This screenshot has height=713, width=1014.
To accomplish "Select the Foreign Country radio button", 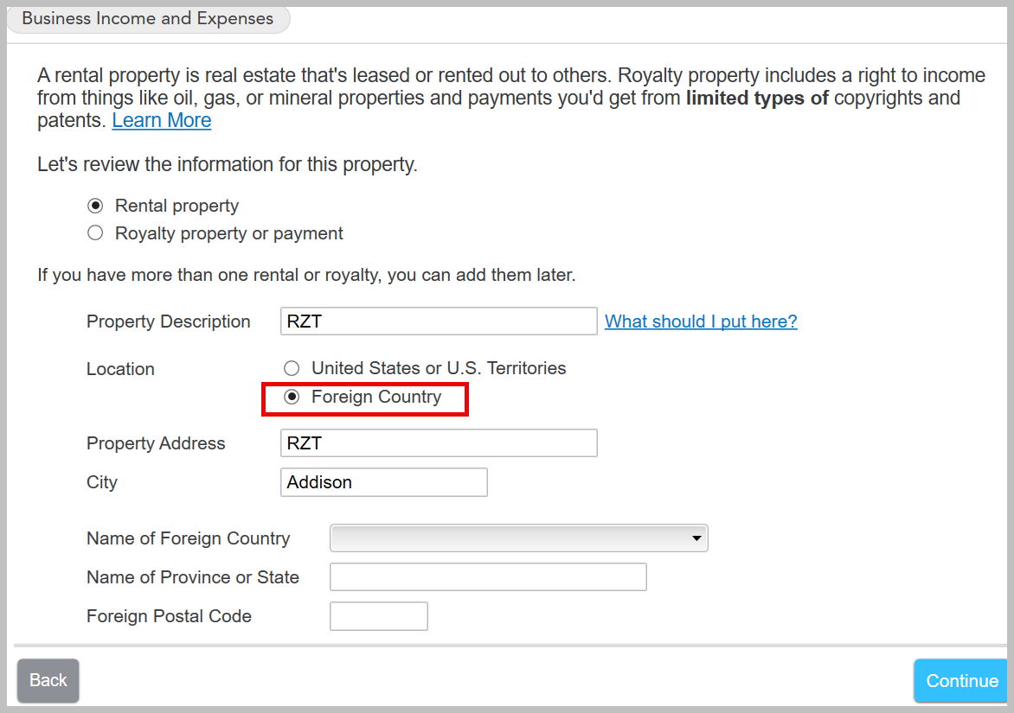I will [292, 398].
